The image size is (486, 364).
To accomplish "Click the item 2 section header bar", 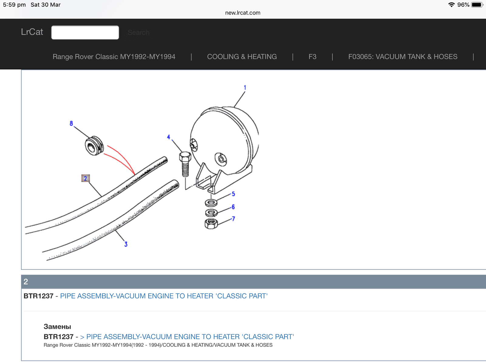I will [x=254, y=281].
